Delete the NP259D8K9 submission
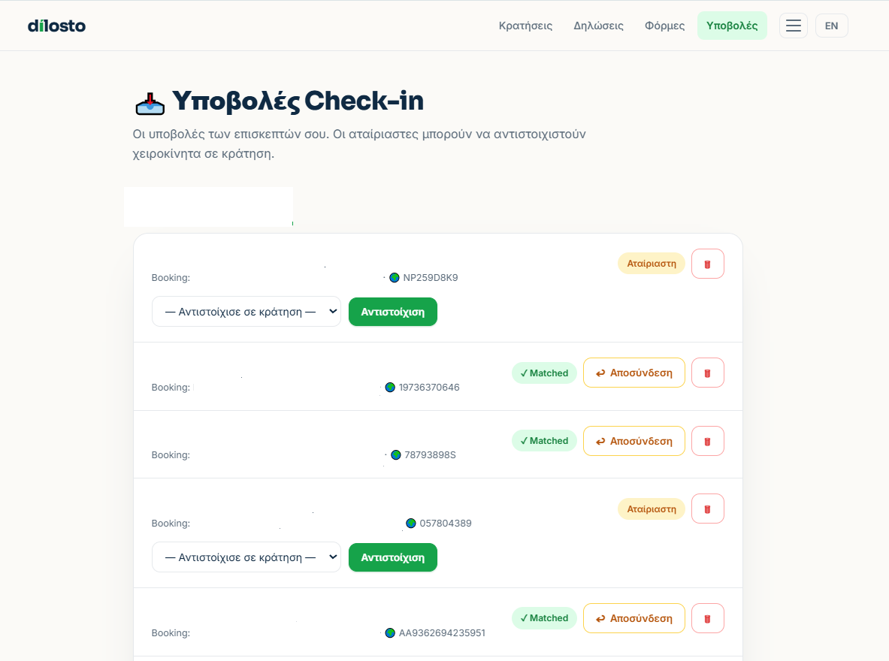The width and height of the screenshot is (889, 661). [708, 264]
